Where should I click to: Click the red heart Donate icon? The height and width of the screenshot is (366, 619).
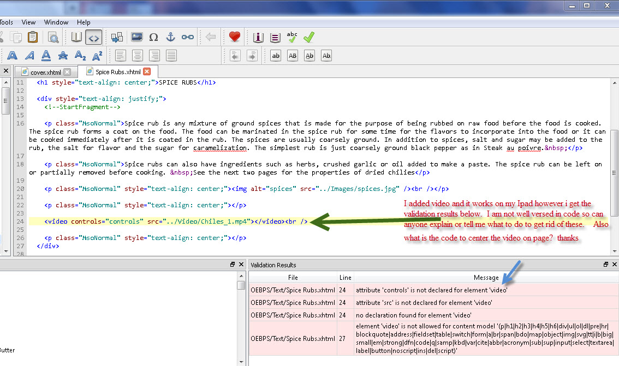tap(235, 37)
